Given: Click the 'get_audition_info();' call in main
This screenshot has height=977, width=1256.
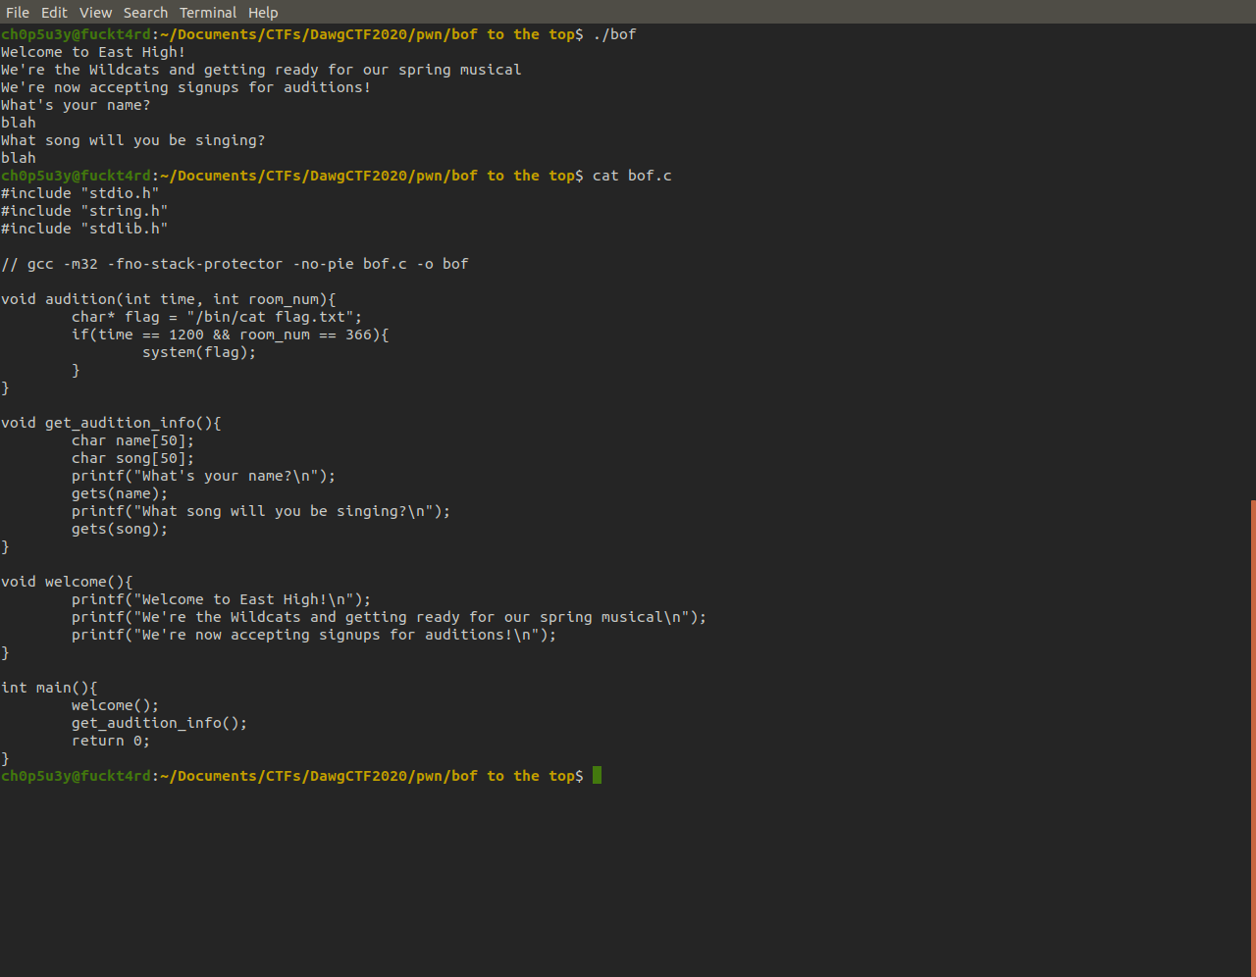Looking at the screenshot, I should coord(159,723).
